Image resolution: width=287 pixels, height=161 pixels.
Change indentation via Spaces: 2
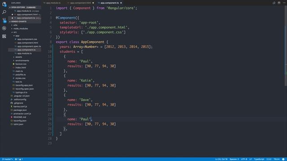[234, 159]
